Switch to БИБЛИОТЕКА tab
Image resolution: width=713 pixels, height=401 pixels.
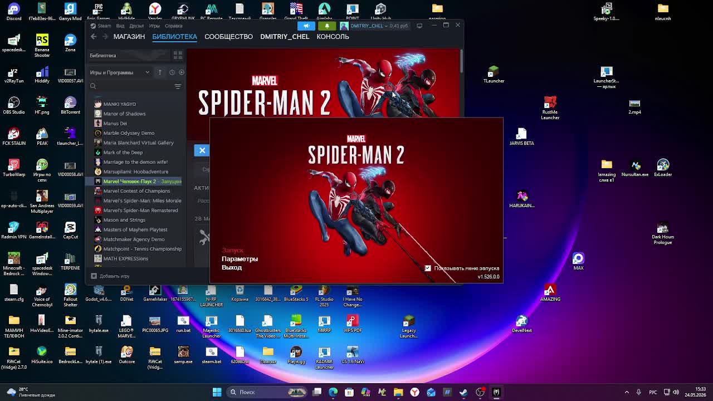coord(174,37)
